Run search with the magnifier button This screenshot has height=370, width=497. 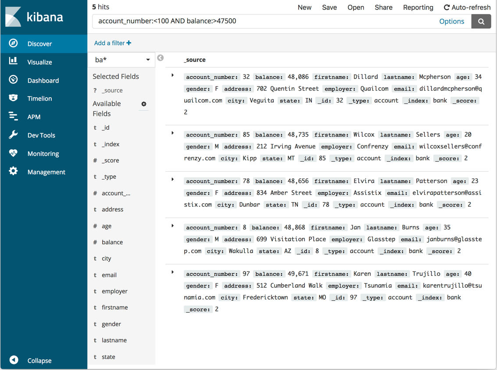point(481,21)
